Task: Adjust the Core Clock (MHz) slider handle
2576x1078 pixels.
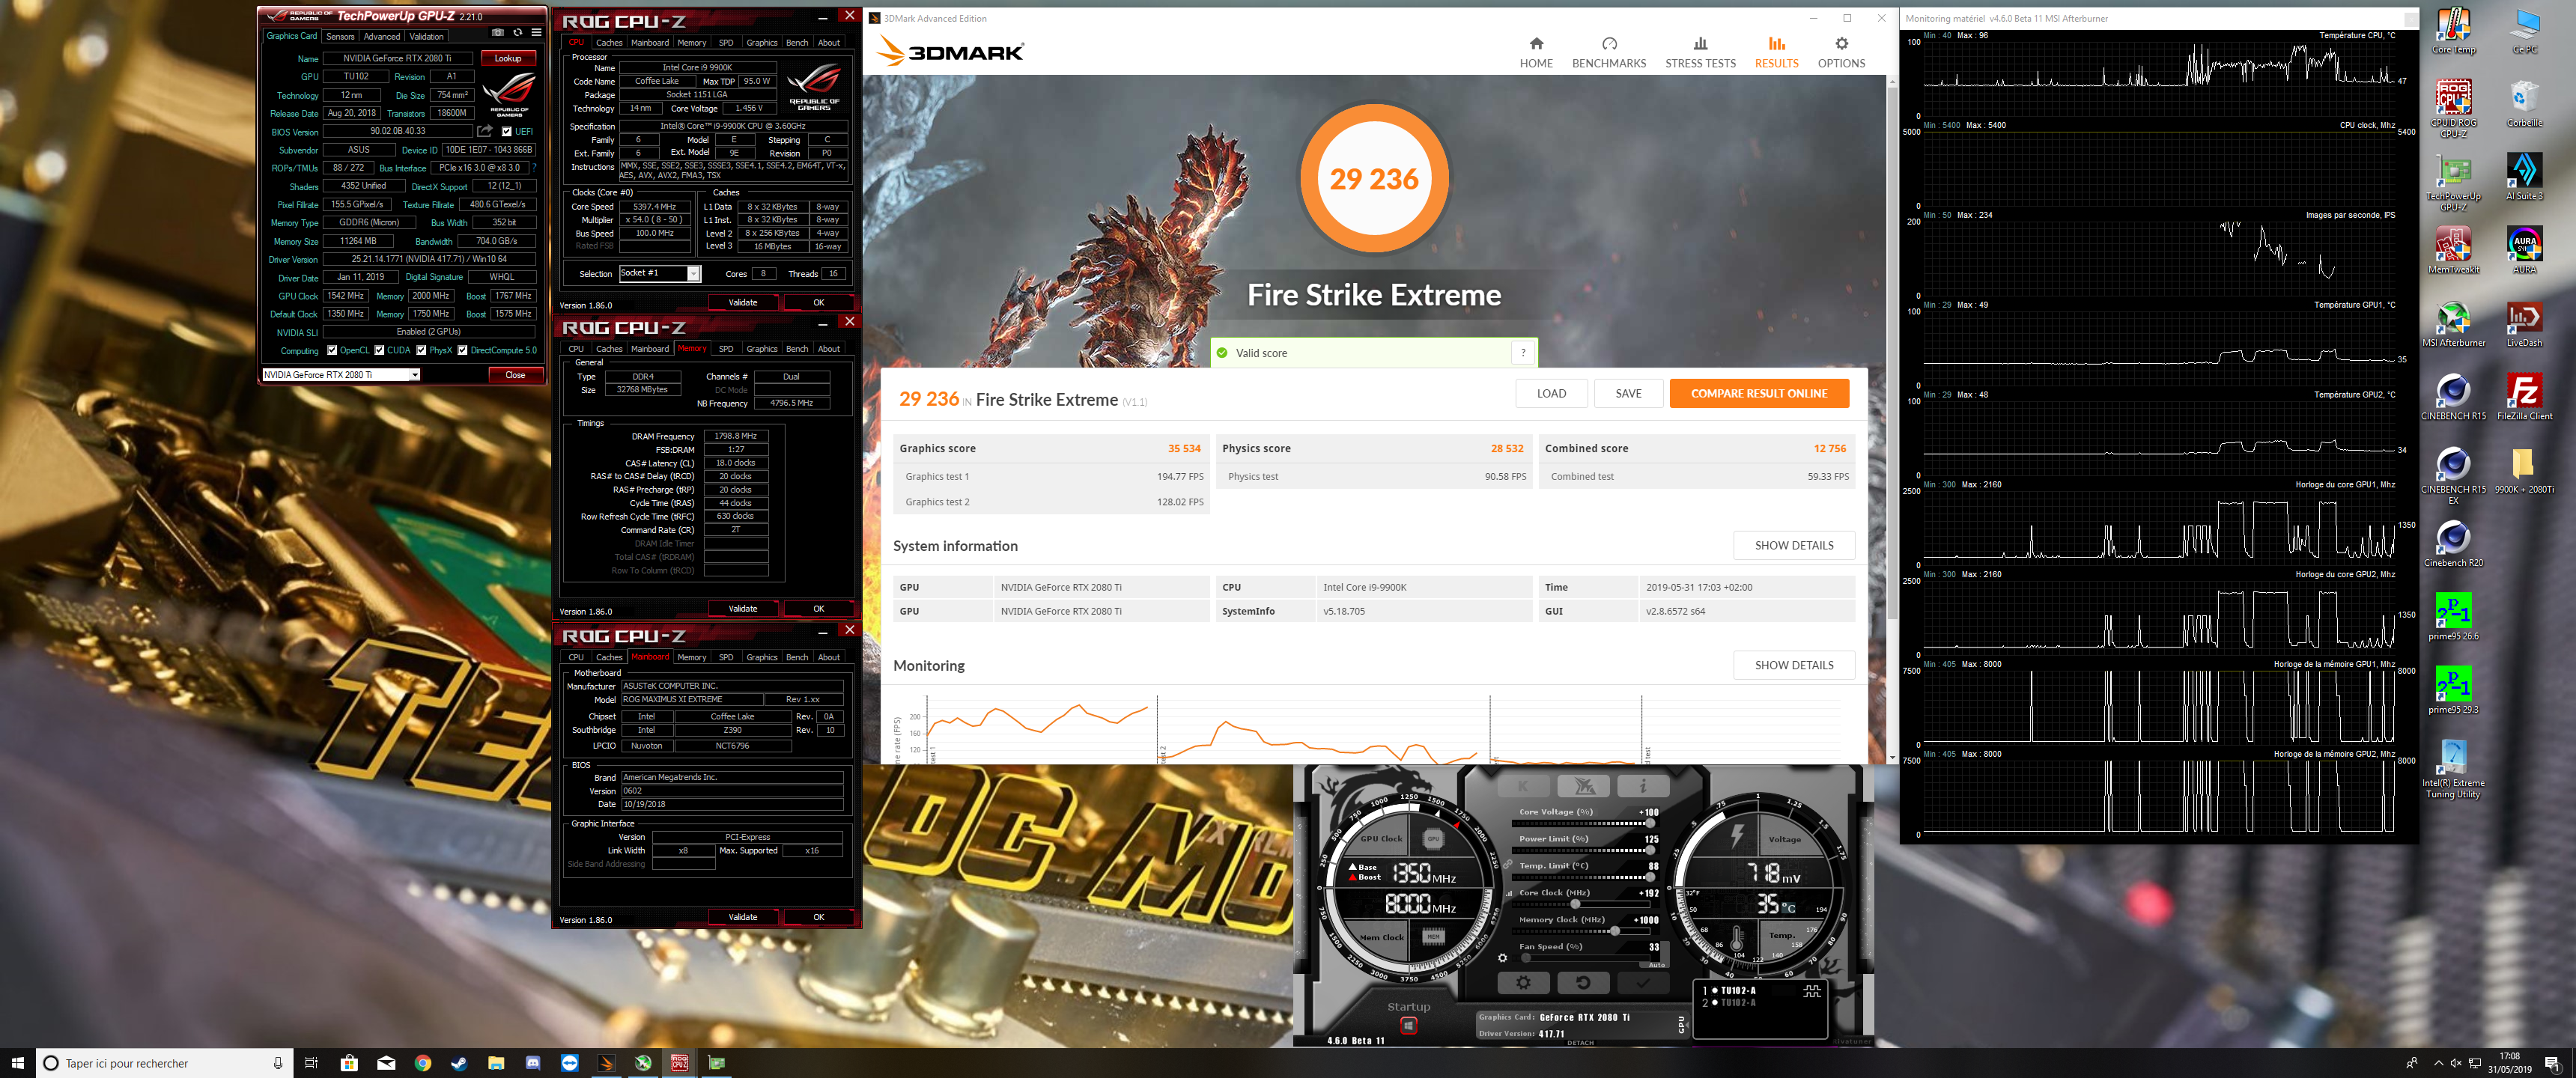Action: point(1576,904)
